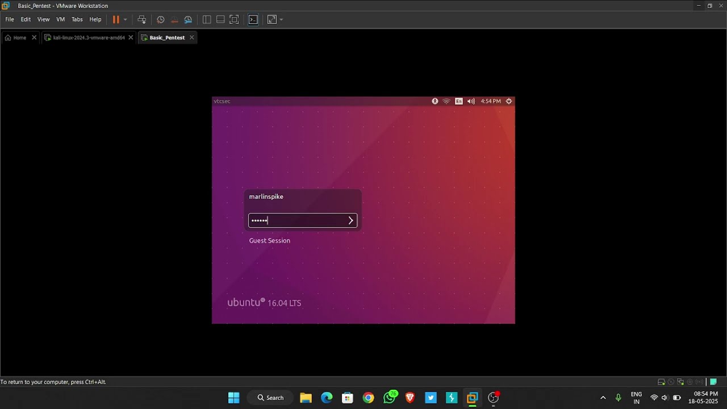Submit login with the arrow button
This screenshot has height=409, width=727.
point(350,220)
